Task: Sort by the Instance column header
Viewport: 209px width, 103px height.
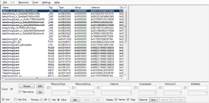Action: tap(104, 8)
